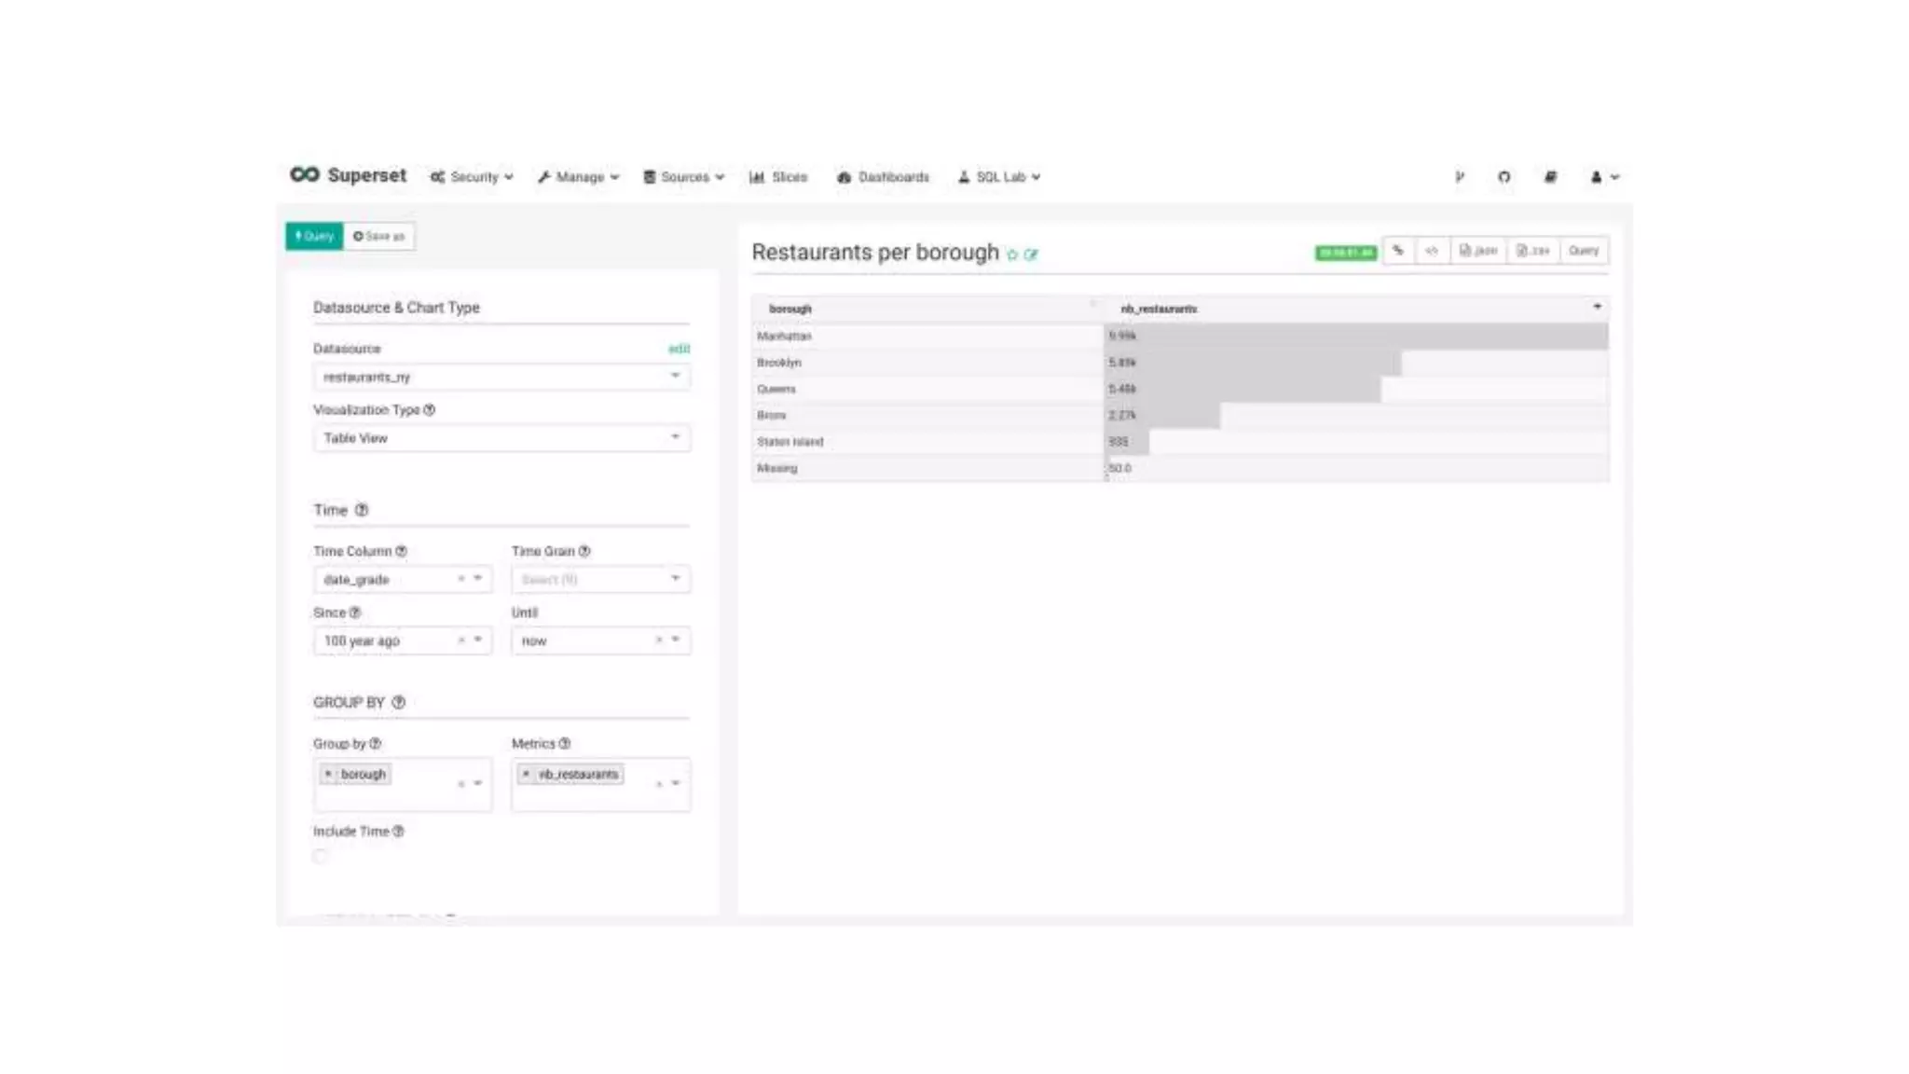The width and height of the screenshot is (1909, 1074).
Task: Click the edit slice title pencil icon
Action: [1031, 255]
